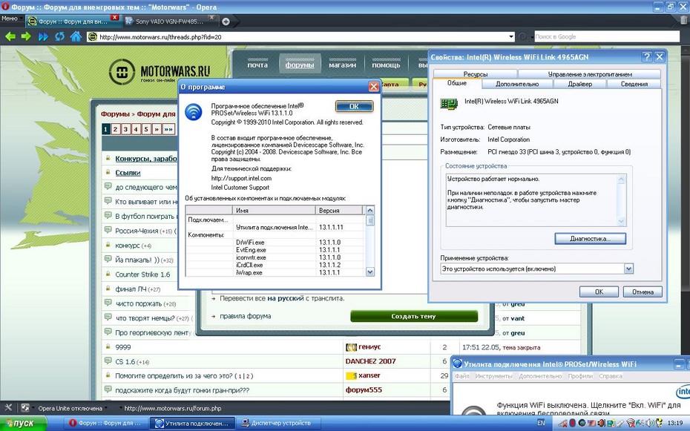
Task: Switch to Диспетчер устройств taskbar button
Action: coord(279,423)
